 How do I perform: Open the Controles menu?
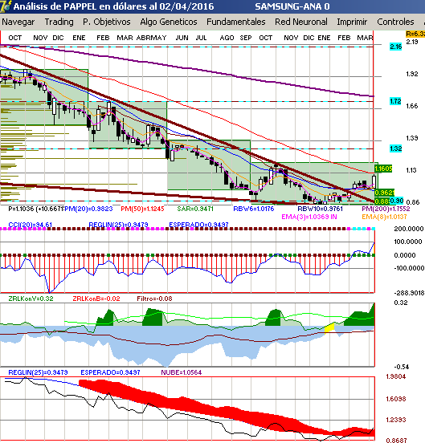[x=395, y=22]
